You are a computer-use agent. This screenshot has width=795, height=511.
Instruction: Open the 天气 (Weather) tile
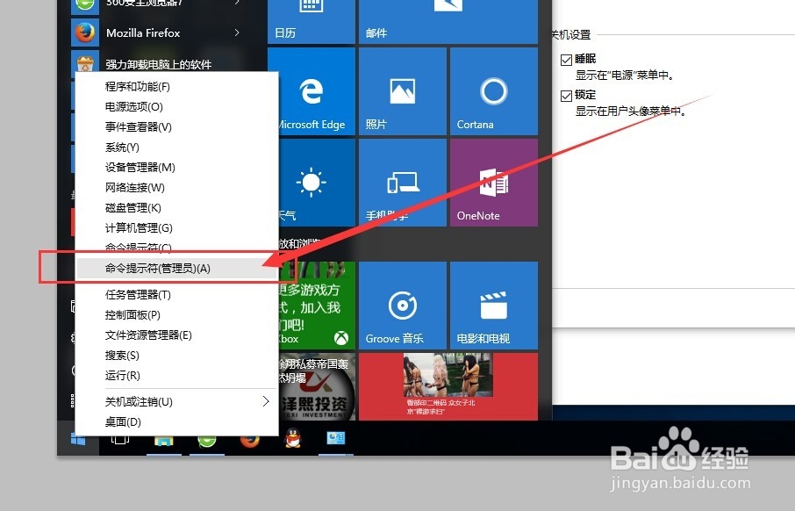pos(309,182)
